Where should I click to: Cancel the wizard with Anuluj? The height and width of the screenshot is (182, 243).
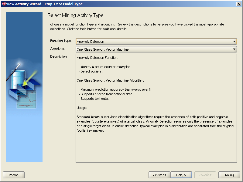pyautogui.click(x=229, y=175)
